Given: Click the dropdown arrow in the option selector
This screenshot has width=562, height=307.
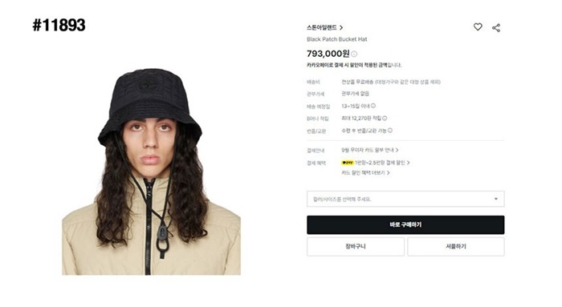Looking at the screenshot, I should (x=496, y=199).
